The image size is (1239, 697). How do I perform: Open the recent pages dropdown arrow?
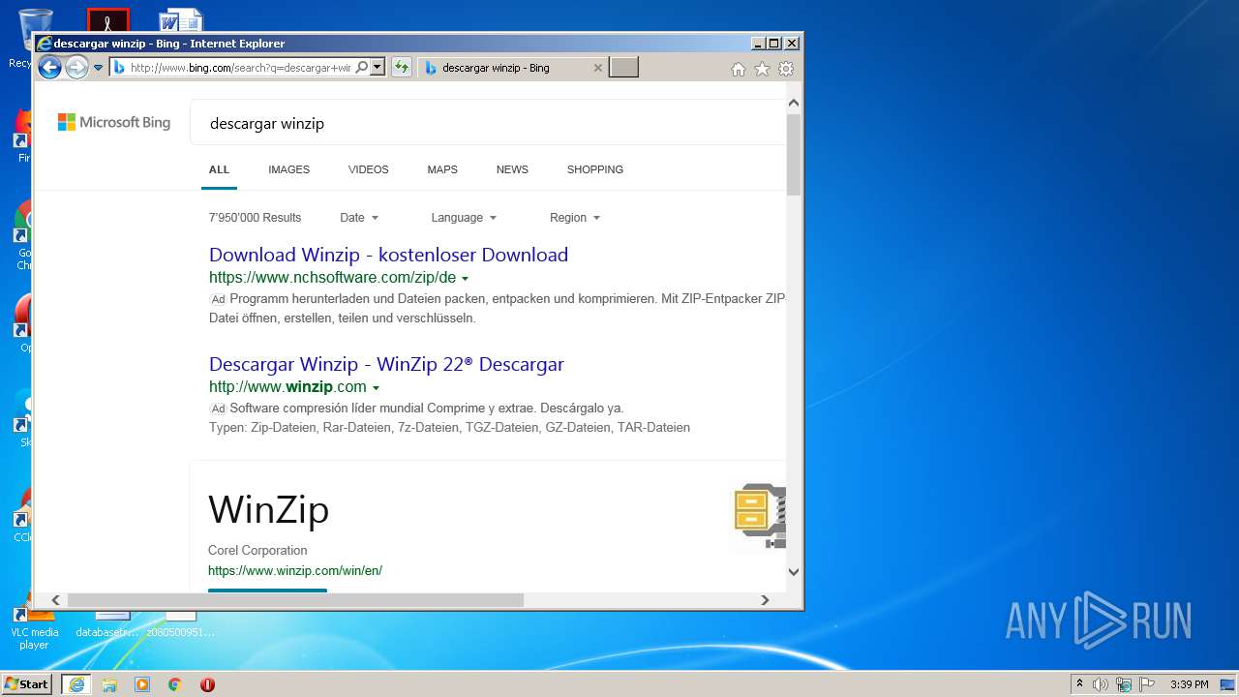pos(98,68)
